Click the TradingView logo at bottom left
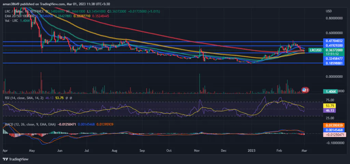This screenshot has height=164, width=350. 15,159
